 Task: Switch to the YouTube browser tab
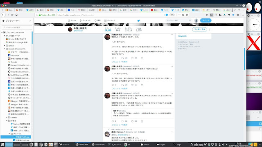pos(154,10)
